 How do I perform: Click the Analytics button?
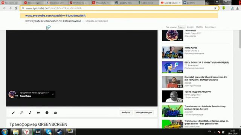tap(126, 112)
